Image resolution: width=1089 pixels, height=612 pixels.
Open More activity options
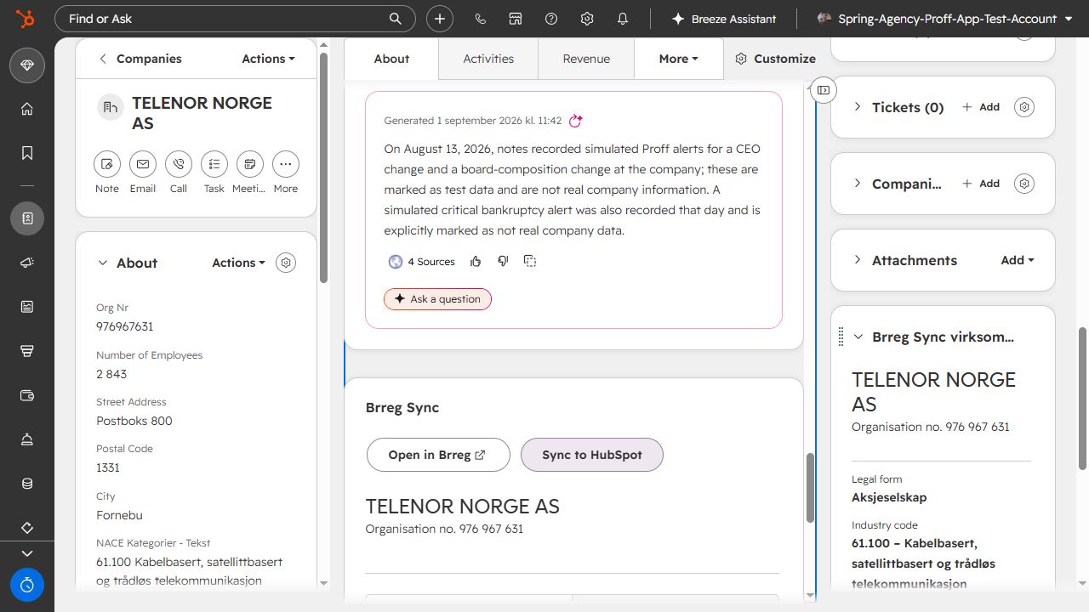tap(286, 164)
